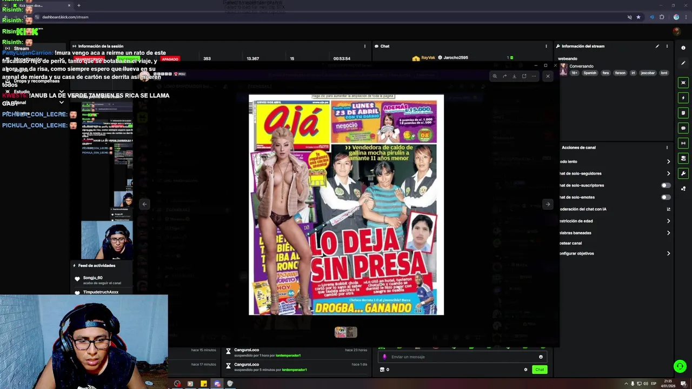Expand Estudio menu in left sidebar

click(61, 91)
